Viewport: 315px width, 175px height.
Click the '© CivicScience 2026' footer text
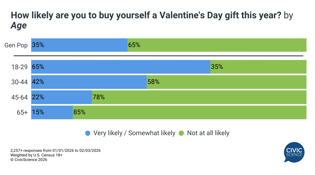coord(29,160)
